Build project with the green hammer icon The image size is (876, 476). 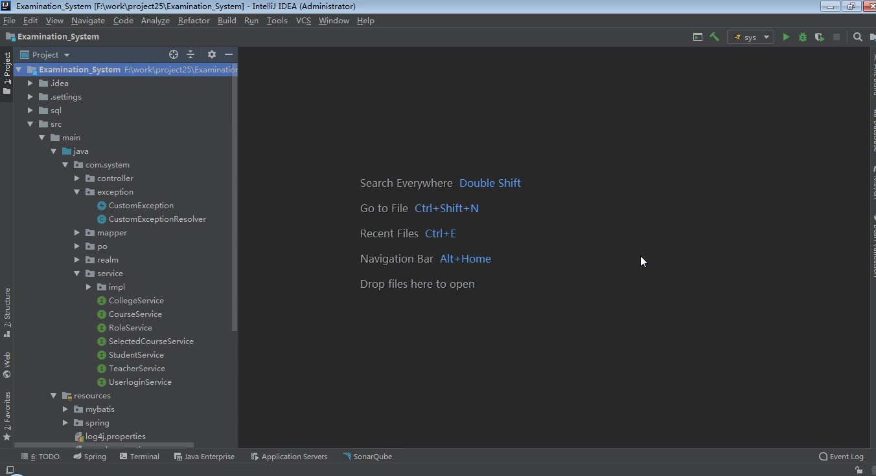tap(715, 37)
